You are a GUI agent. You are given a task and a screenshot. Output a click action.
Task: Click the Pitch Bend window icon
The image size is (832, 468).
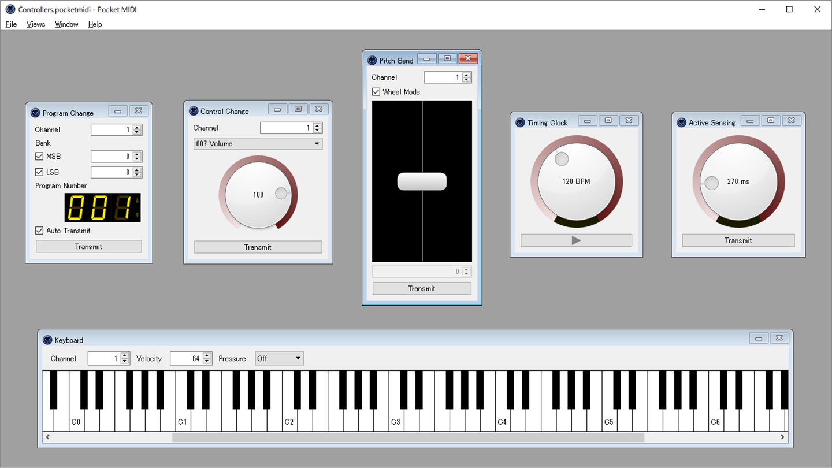[372, 60]
